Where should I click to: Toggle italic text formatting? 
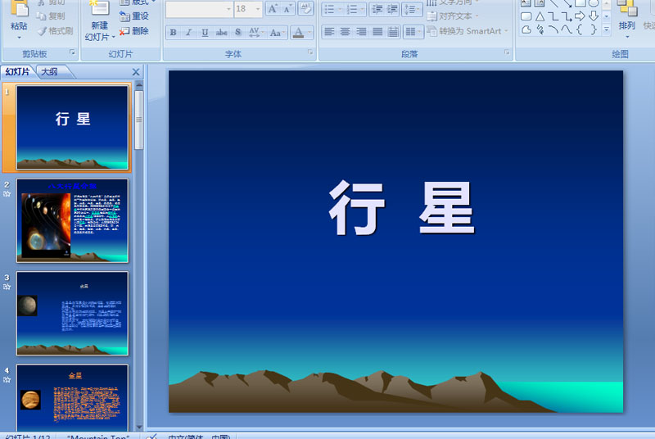click(x=188, y=33)
